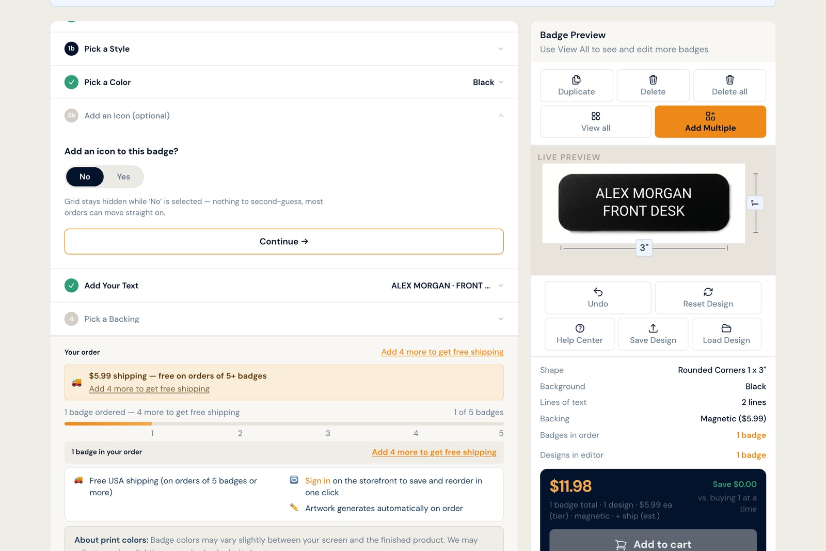Click the Load Design folder icon
826x551 pixels.
[x=726, y=328]
